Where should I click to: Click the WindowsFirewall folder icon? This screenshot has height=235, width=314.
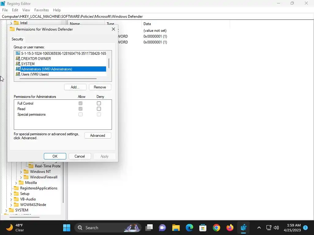point(26,177)
